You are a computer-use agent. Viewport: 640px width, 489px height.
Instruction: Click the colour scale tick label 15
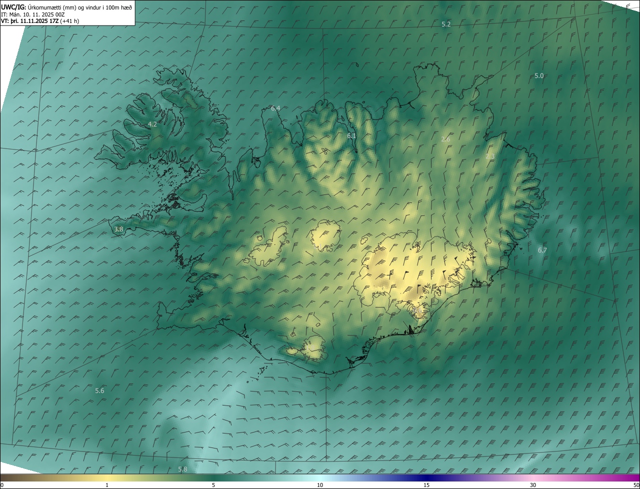(x=426, y=485)
